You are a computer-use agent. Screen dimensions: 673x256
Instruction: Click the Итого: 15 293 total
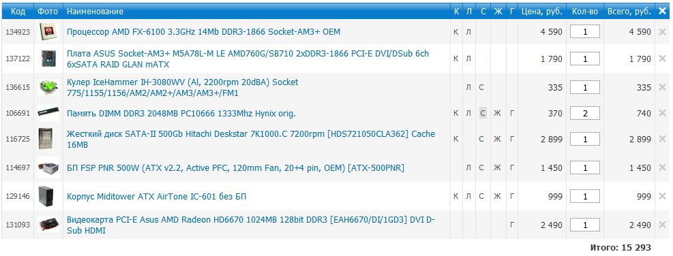click(620, 248)
